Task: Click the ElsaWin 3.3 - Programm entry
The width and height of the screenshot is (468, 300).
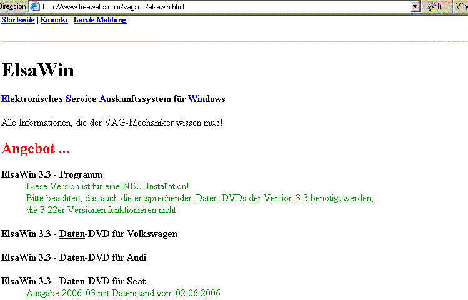Action: tap(52, 174)
